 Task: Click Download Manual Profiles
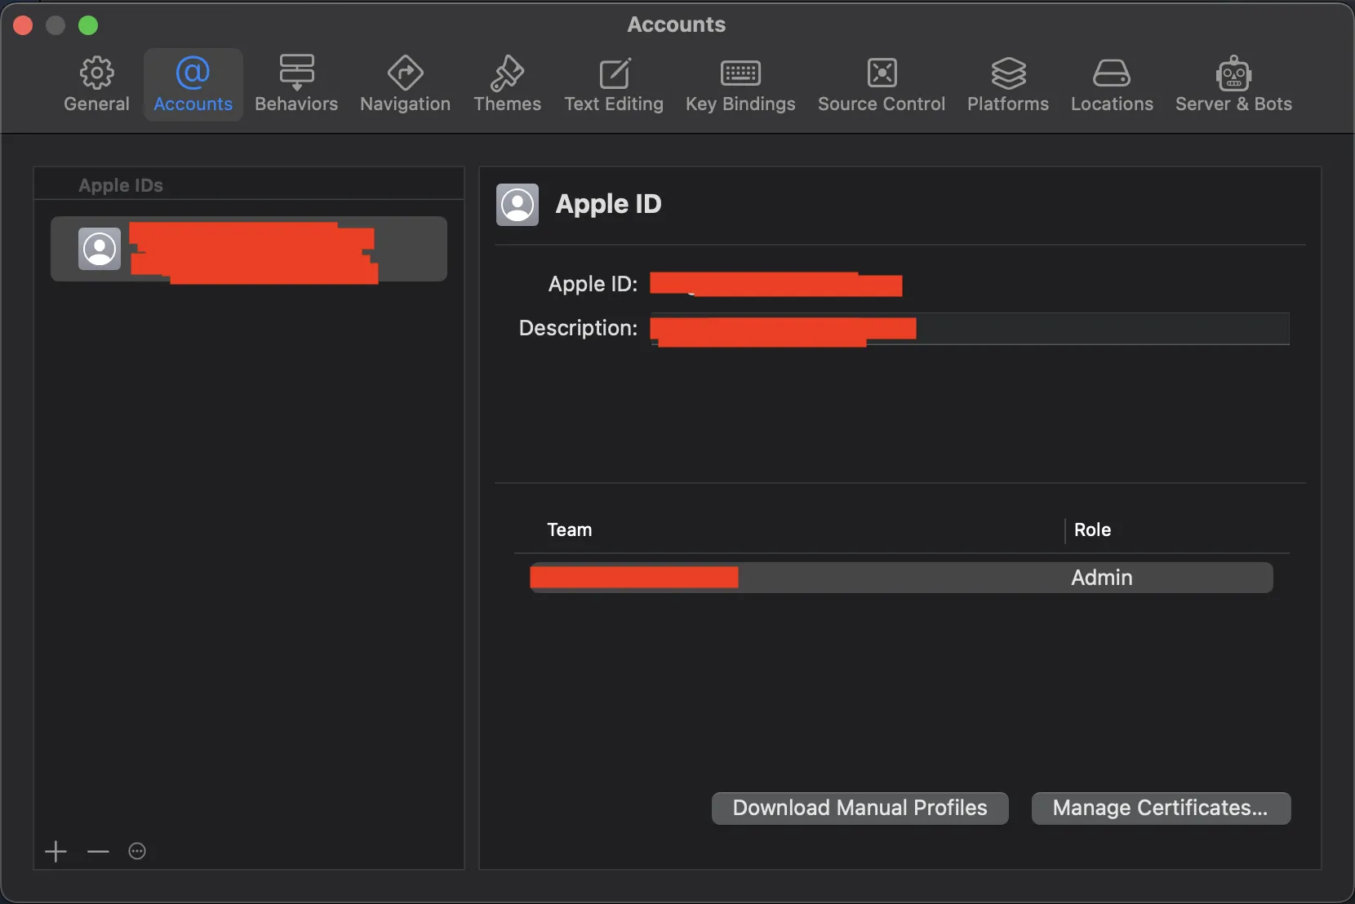tap(860, 808)
